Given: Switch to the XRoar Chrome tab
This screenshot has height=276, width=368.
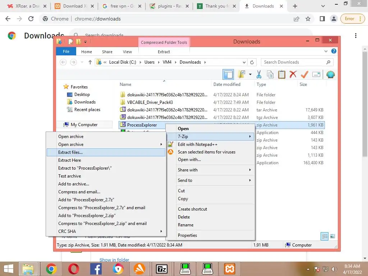Looking at the screenshot, I should tap(27, 6).
